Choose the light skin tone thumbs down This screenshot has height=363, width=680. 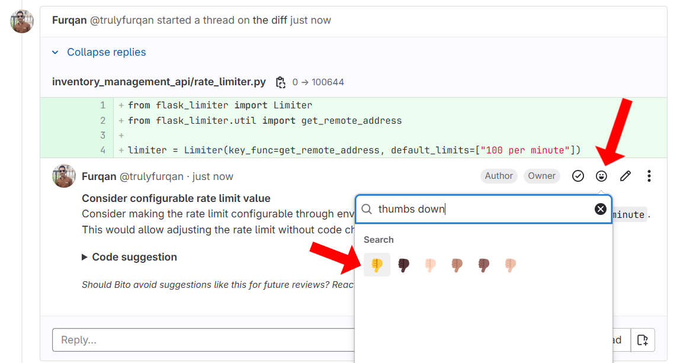[431, 265]
